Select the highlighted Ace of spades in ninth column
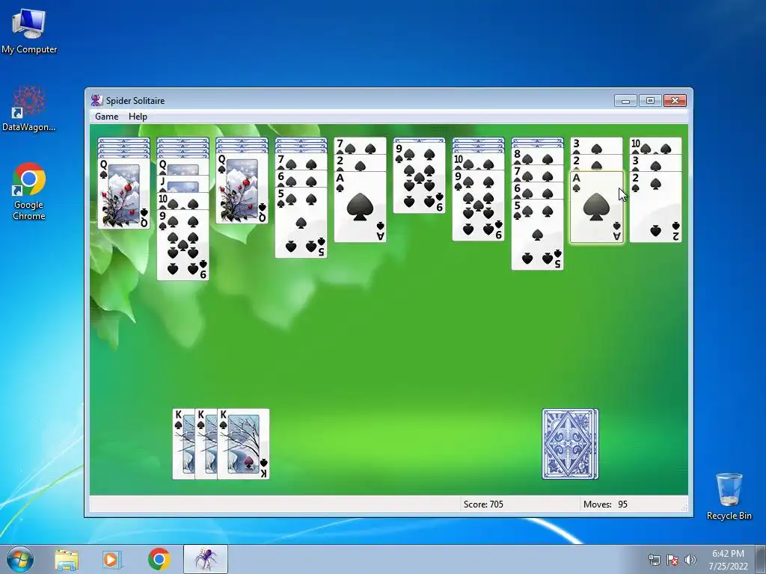This screenshot has height=574, width=766. coord(596,208)
